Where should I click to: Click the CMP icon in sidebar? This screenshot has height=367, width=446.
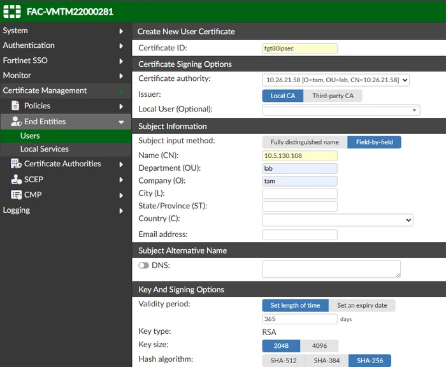click(x=16, y=194)
